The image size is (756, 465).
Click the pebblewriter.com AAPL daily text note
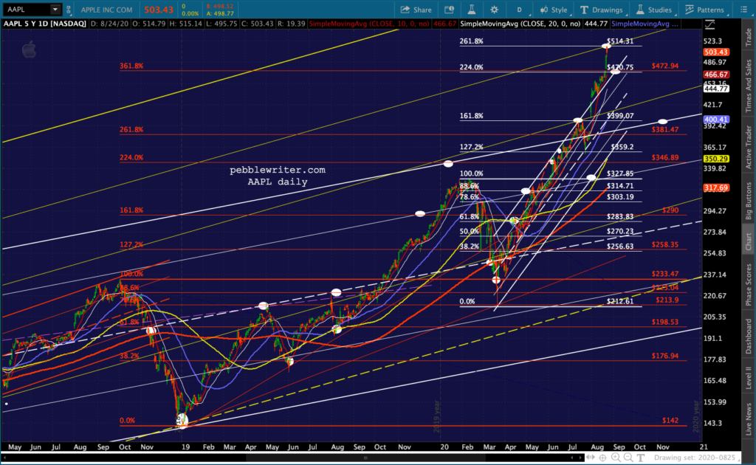click(x=278, y=176)
